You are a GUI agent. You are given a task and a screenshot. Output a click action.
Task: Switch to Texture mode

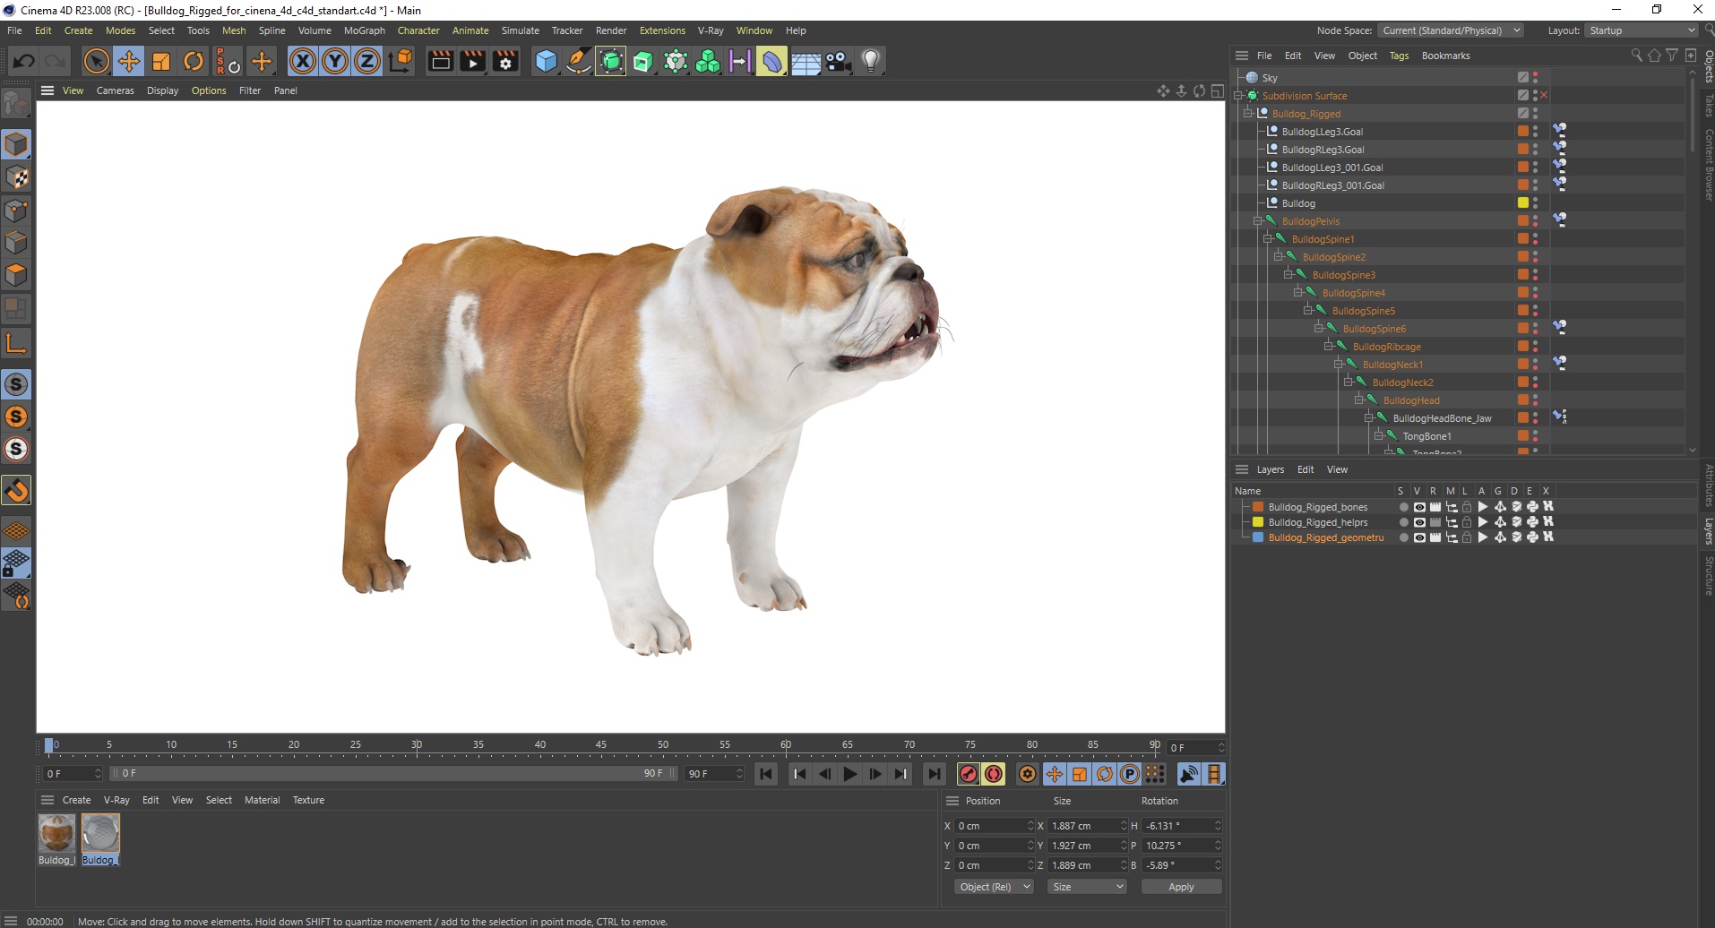click(16, 177)
